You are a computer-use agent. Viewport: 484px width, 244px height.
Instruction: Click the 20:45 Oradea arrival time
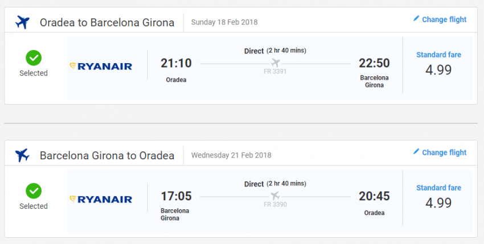[x=374, y=197]
